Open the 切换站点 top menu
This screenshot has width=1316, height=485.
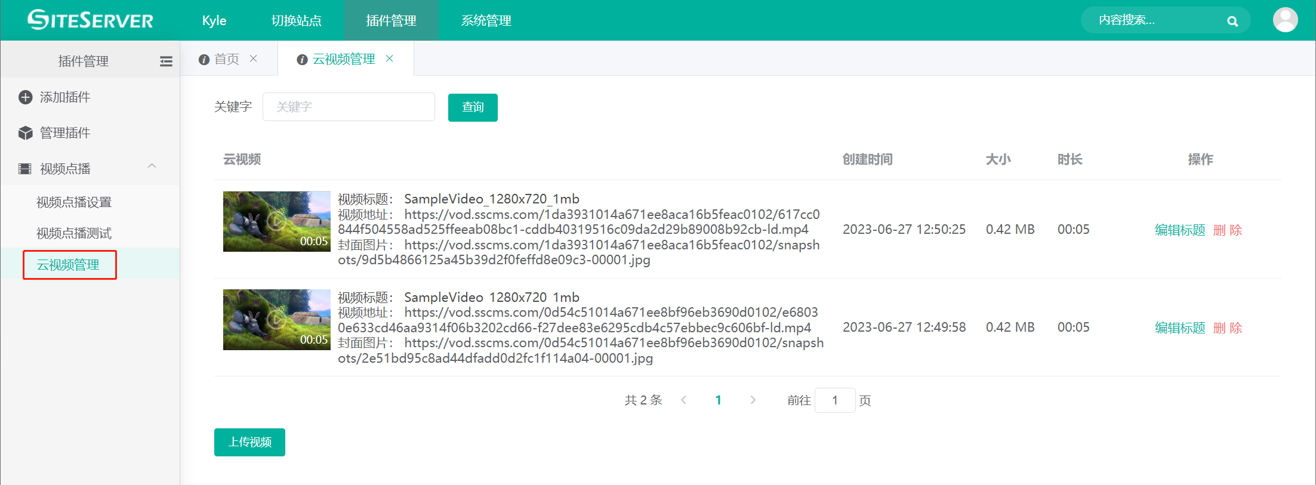pos(296,21)
